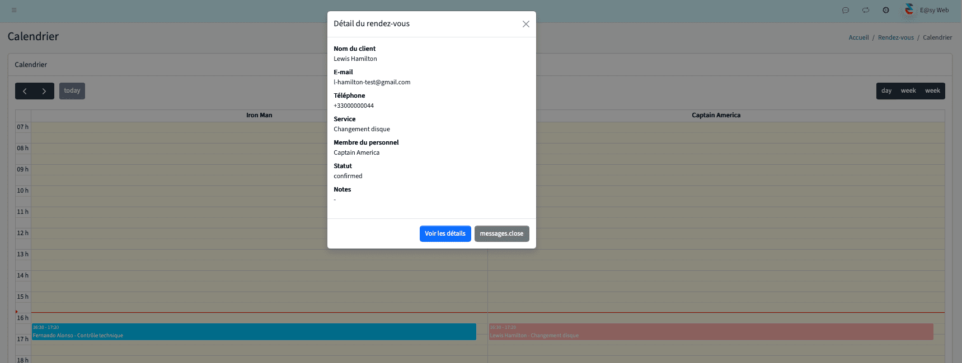Open the chat messages icon
962x363 pixels.
point(846,10)
